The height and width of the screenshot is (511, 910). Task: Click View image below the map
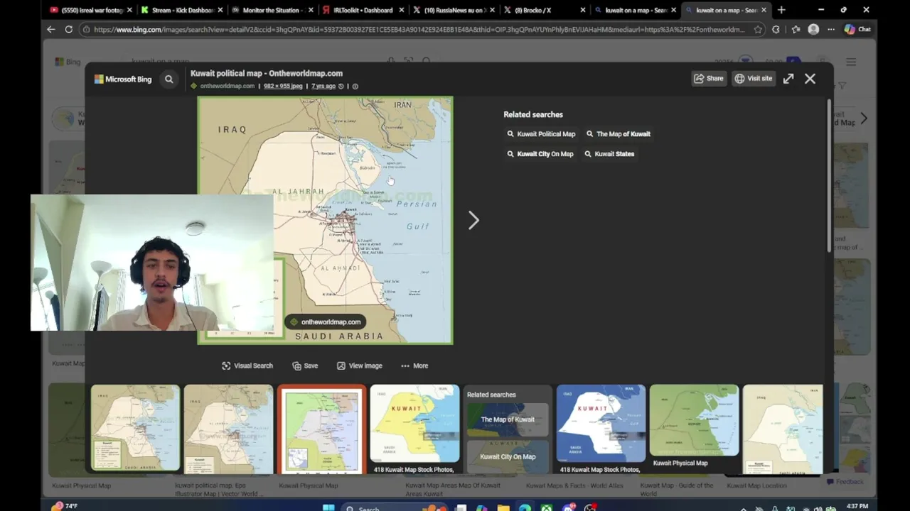pos(359,366)
